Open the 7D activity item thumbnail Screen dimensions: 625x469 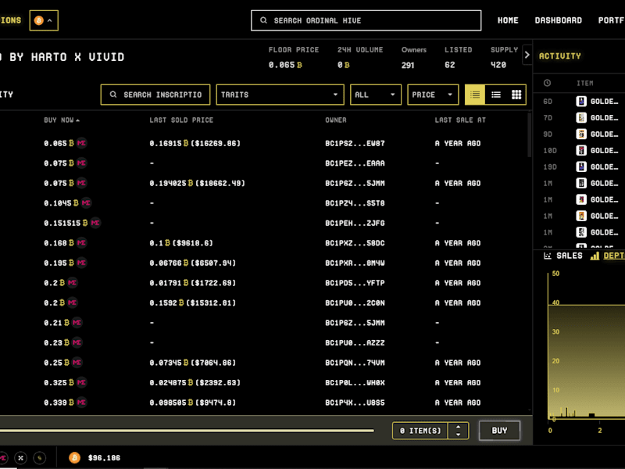pos(581,118)
